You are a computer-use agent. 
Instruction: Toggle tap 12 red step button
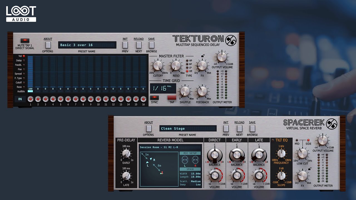(113, 99)
